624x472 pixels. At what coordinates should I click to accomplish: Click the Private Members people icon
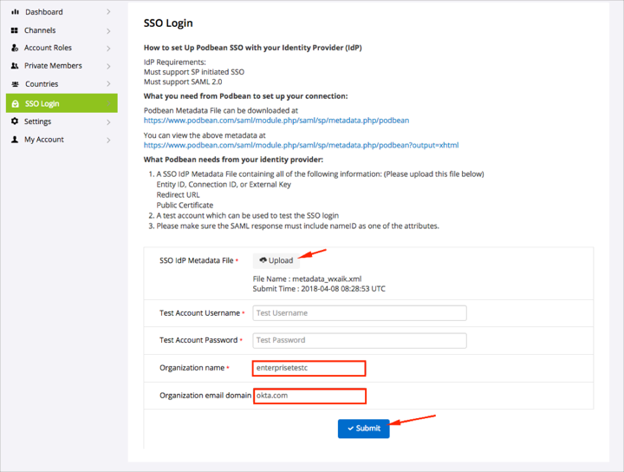(15, 66)
